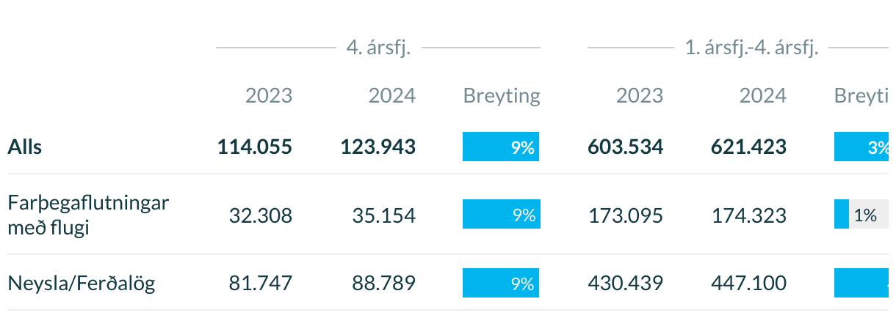Click the Farþegaflutningar með flugi row label

pos(88,215)
